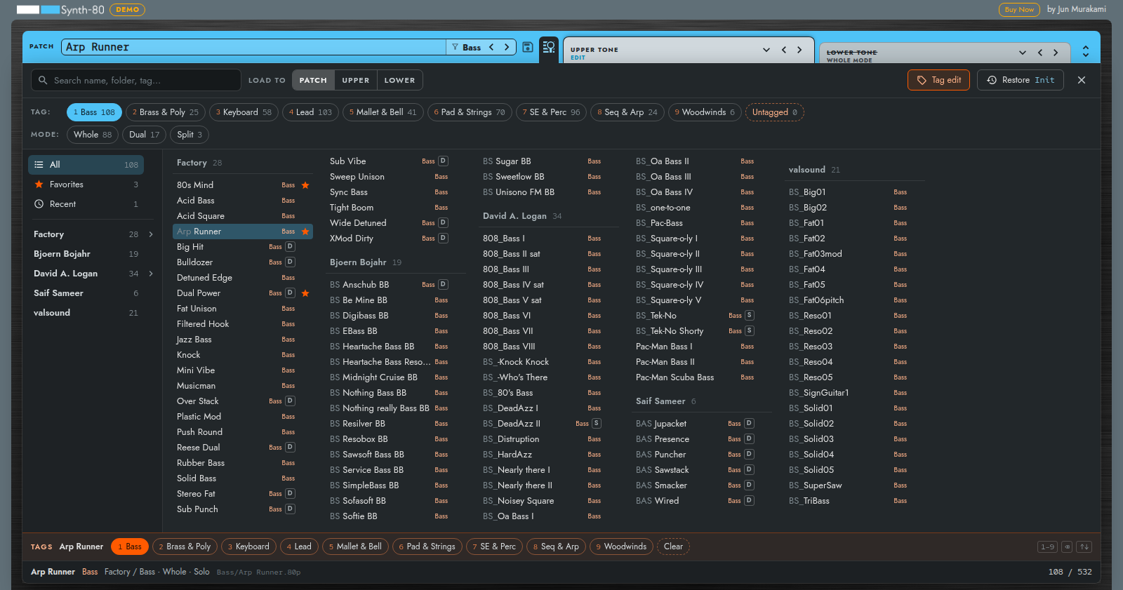Click the Restore Init button
1123x590 pixels.
tap(1021, 80)
